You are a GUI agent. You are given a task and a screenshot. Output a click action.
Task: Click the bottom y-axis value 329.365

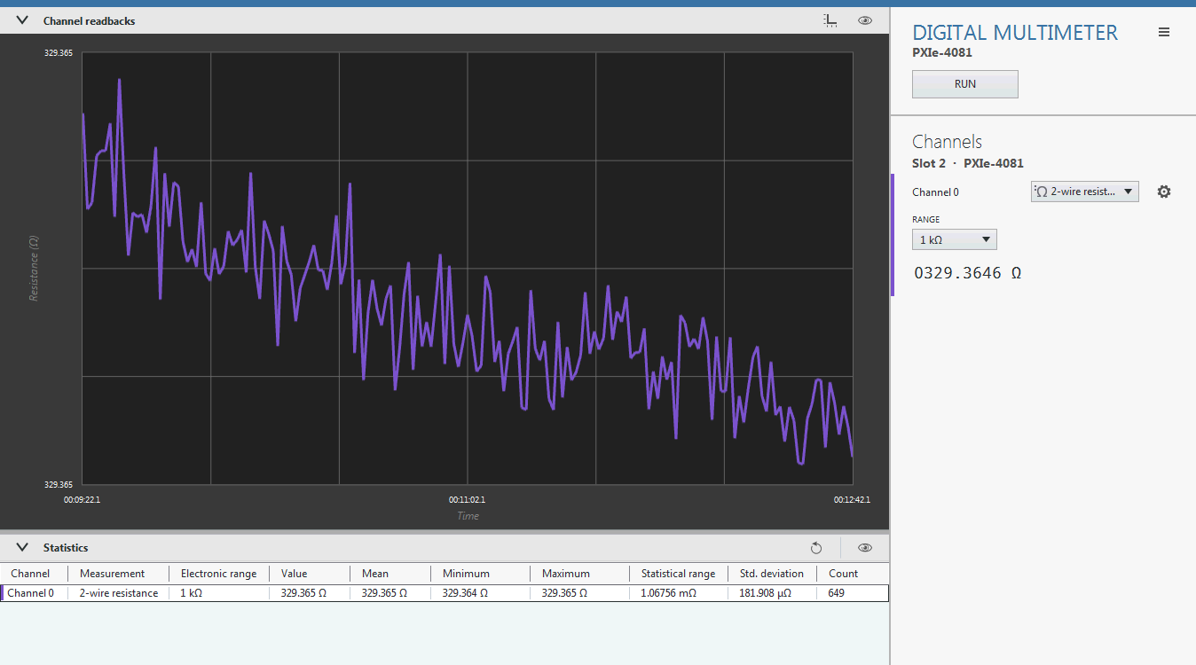pyautogui.click(x=59, y=485)
